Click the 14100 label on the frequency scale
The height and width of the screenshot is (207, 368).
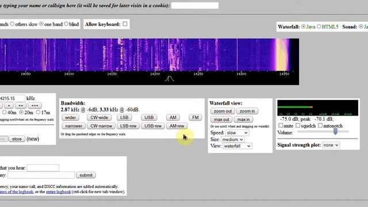click(69, 74)
